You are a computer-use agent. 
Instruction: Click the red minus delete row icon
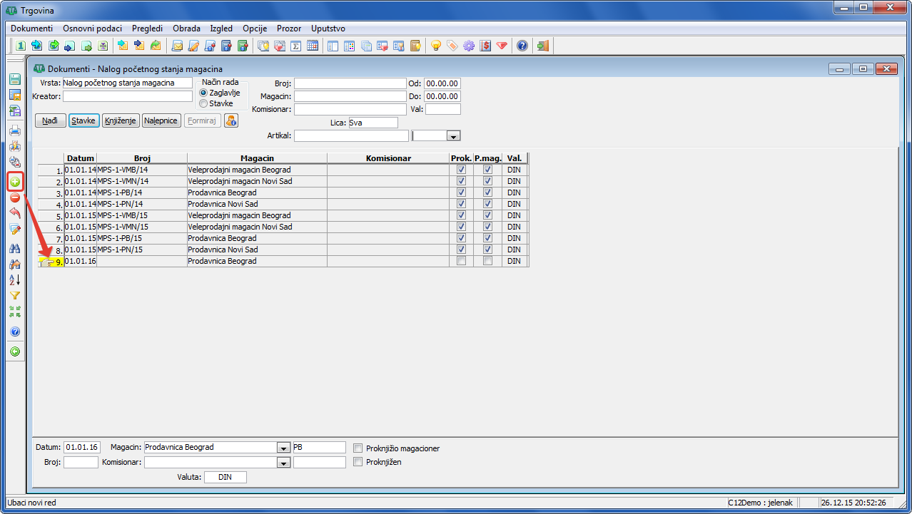(x=14, y=197)
